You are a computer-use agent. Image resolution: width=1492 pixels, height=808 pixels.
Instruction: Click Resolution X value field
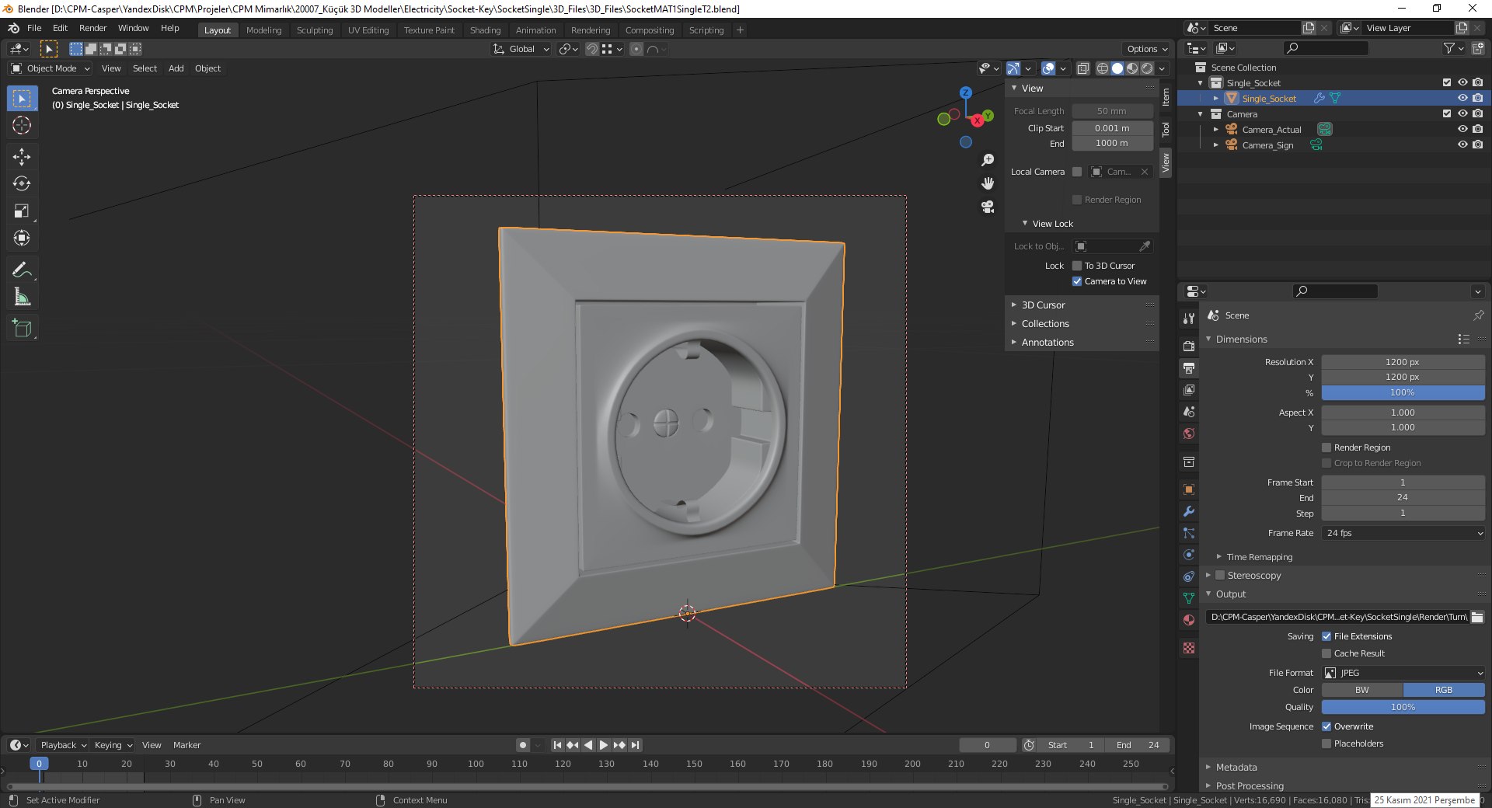click(x=1403, y=362)
